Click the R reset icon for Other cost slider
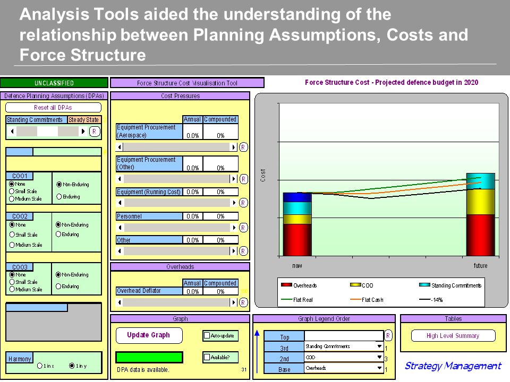Image resolution: width=510 pixels, height=382 pixels. click(243, 251)
